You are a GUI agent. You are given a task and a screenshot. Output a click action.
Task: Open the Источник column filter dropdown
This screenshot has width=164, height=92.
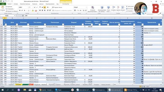(x=28, y=25)
